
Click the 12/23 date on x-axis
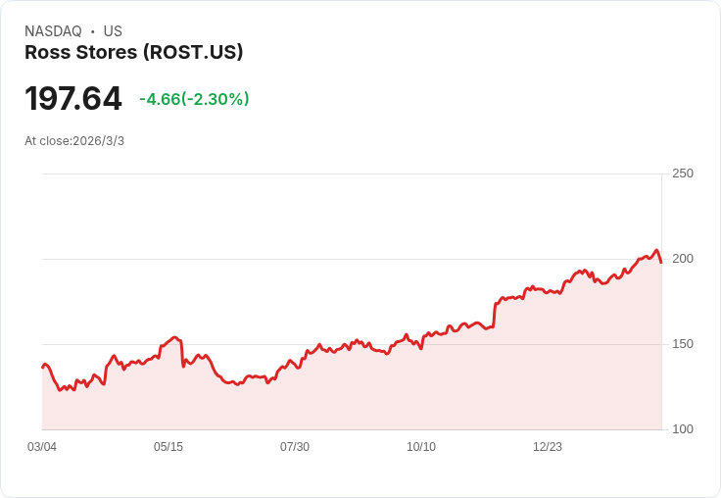click(548, 447)
